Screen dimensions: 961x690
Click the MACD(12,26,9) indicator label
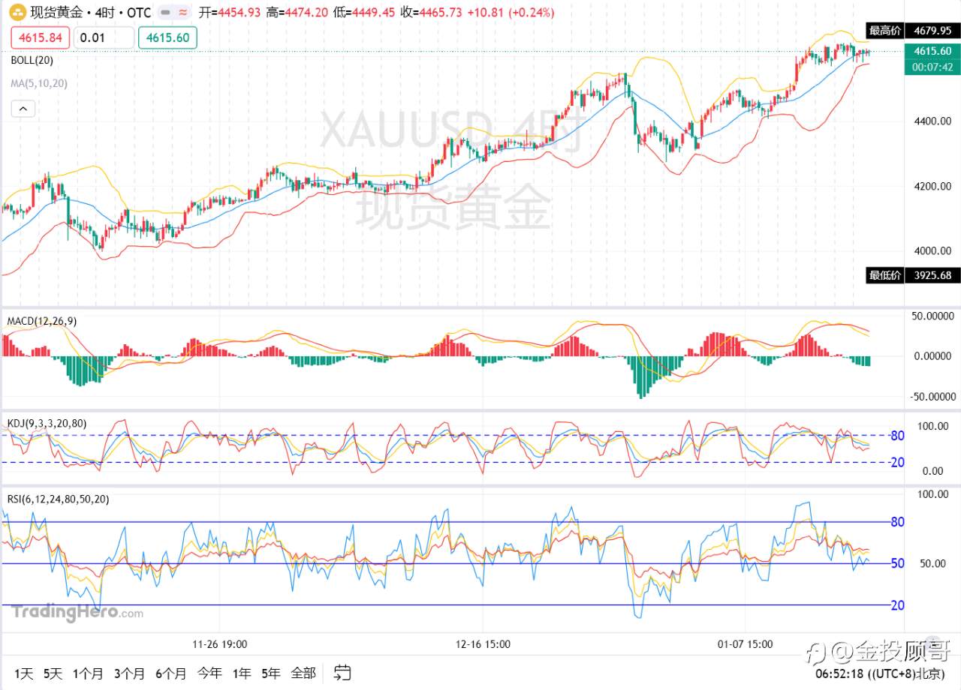point(41,321)
